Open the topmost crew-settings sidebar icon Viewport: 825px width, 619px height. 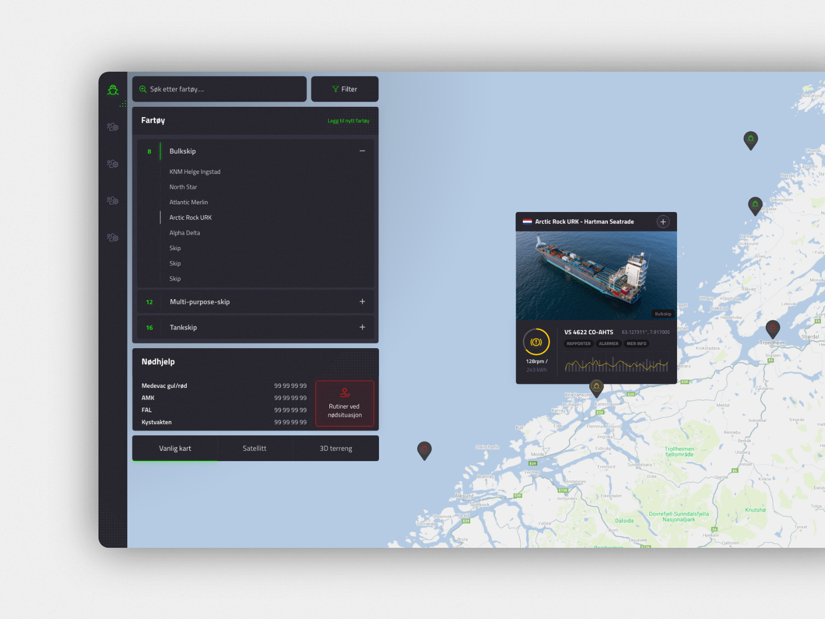112,127
